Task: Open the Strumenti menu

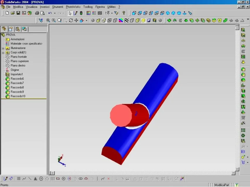Action: [58, 7]
